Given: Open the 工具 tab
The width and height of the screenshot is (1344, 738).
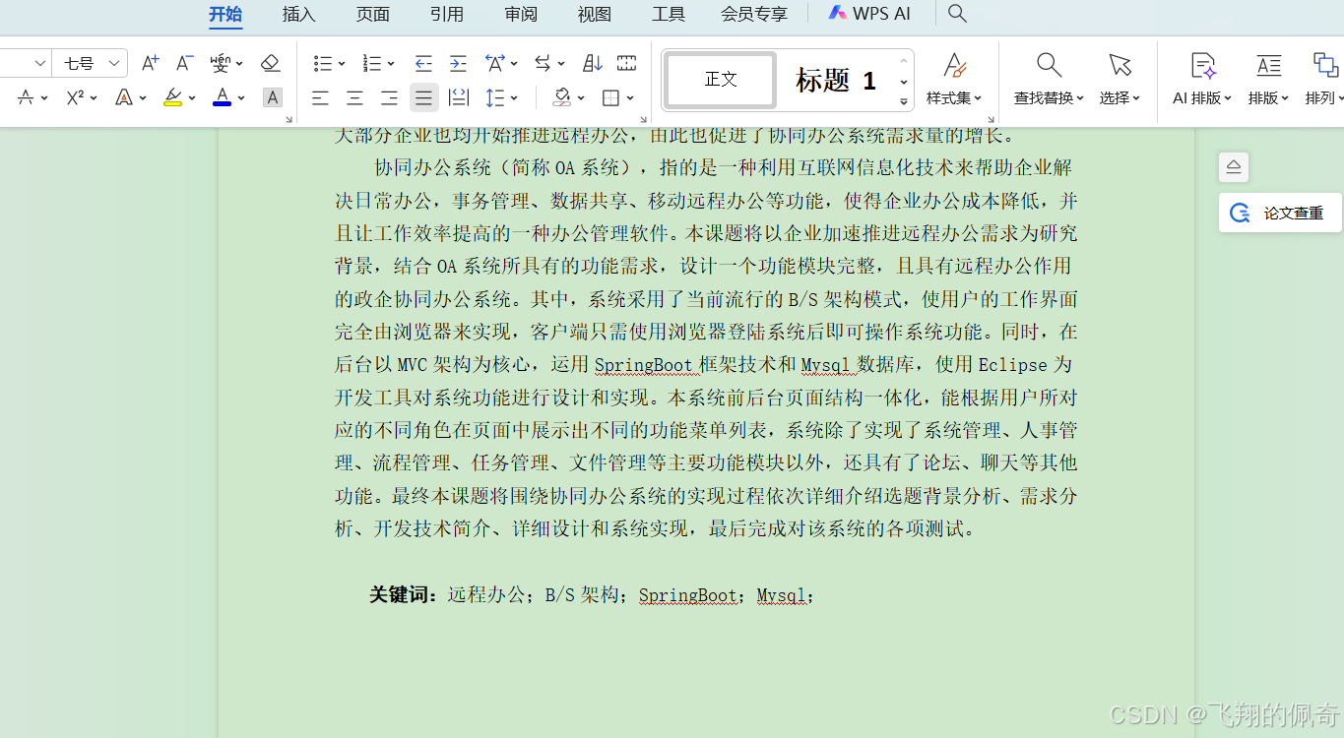Looking at the screenshot, I should point(669,14).
